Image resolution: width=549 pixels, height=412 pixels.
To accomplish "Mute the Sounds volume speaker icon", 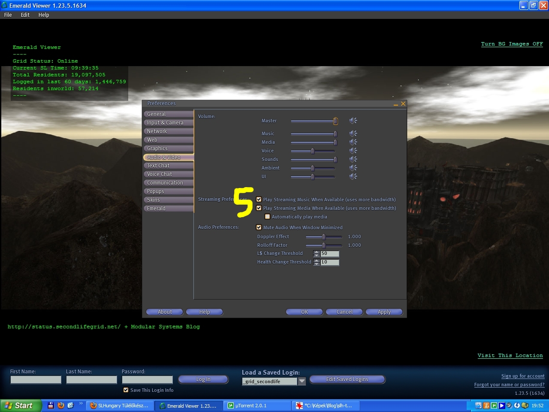I will pyautogui.click(x=353, y=159).
